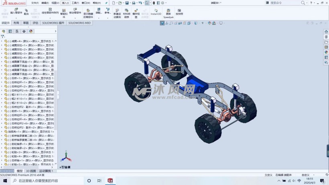Toggle 显示隐藏的零部件 (Show Hidden Components)

tap(88, 12)
